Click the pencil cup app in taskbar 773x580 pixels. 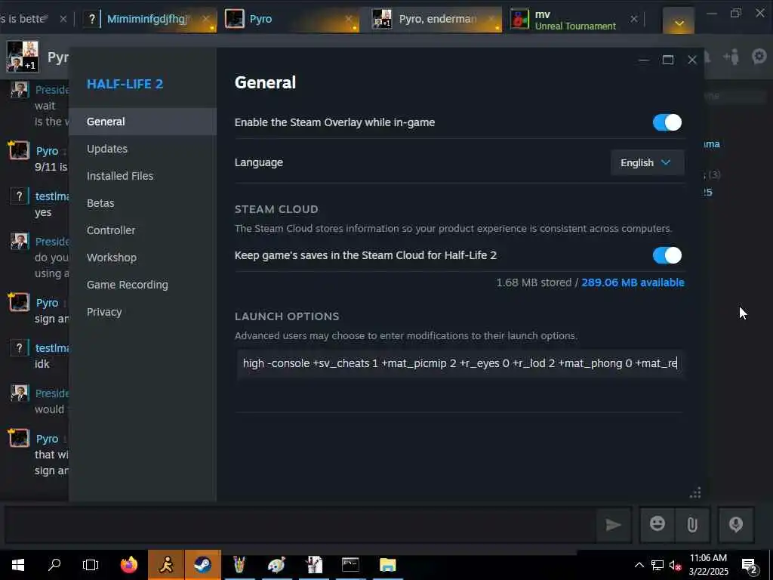[x=239, y=565]
